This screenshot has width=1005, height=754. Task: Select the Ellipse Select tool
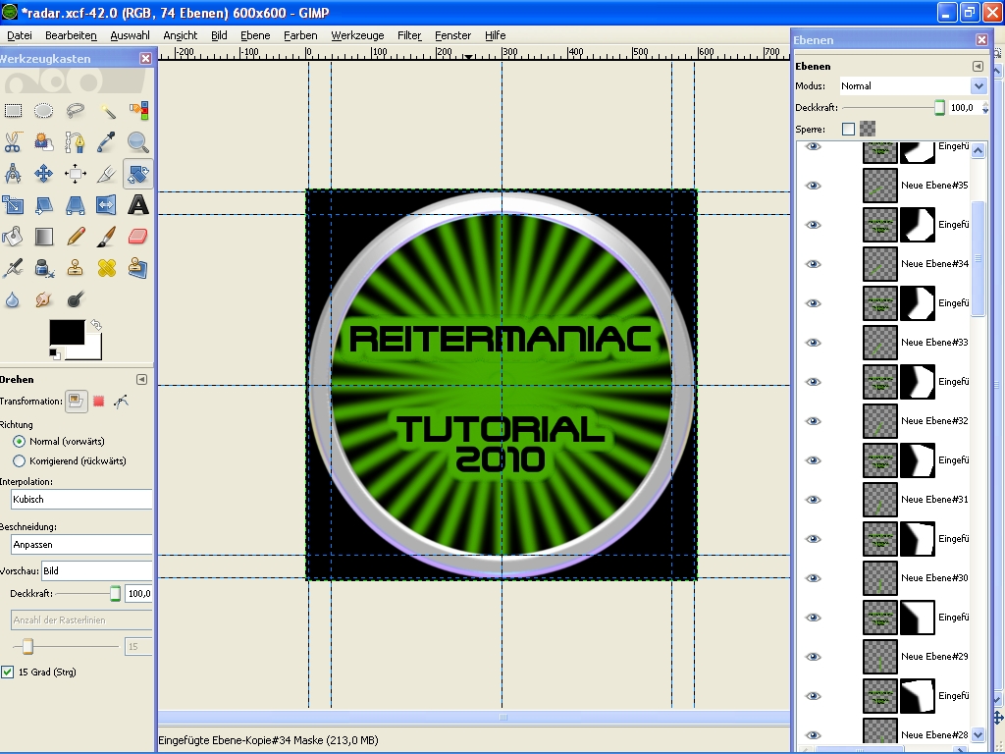43,110
